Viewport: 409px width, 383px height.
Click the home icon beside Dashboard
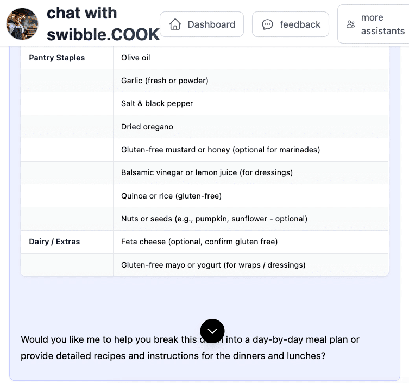click(175, 24)
